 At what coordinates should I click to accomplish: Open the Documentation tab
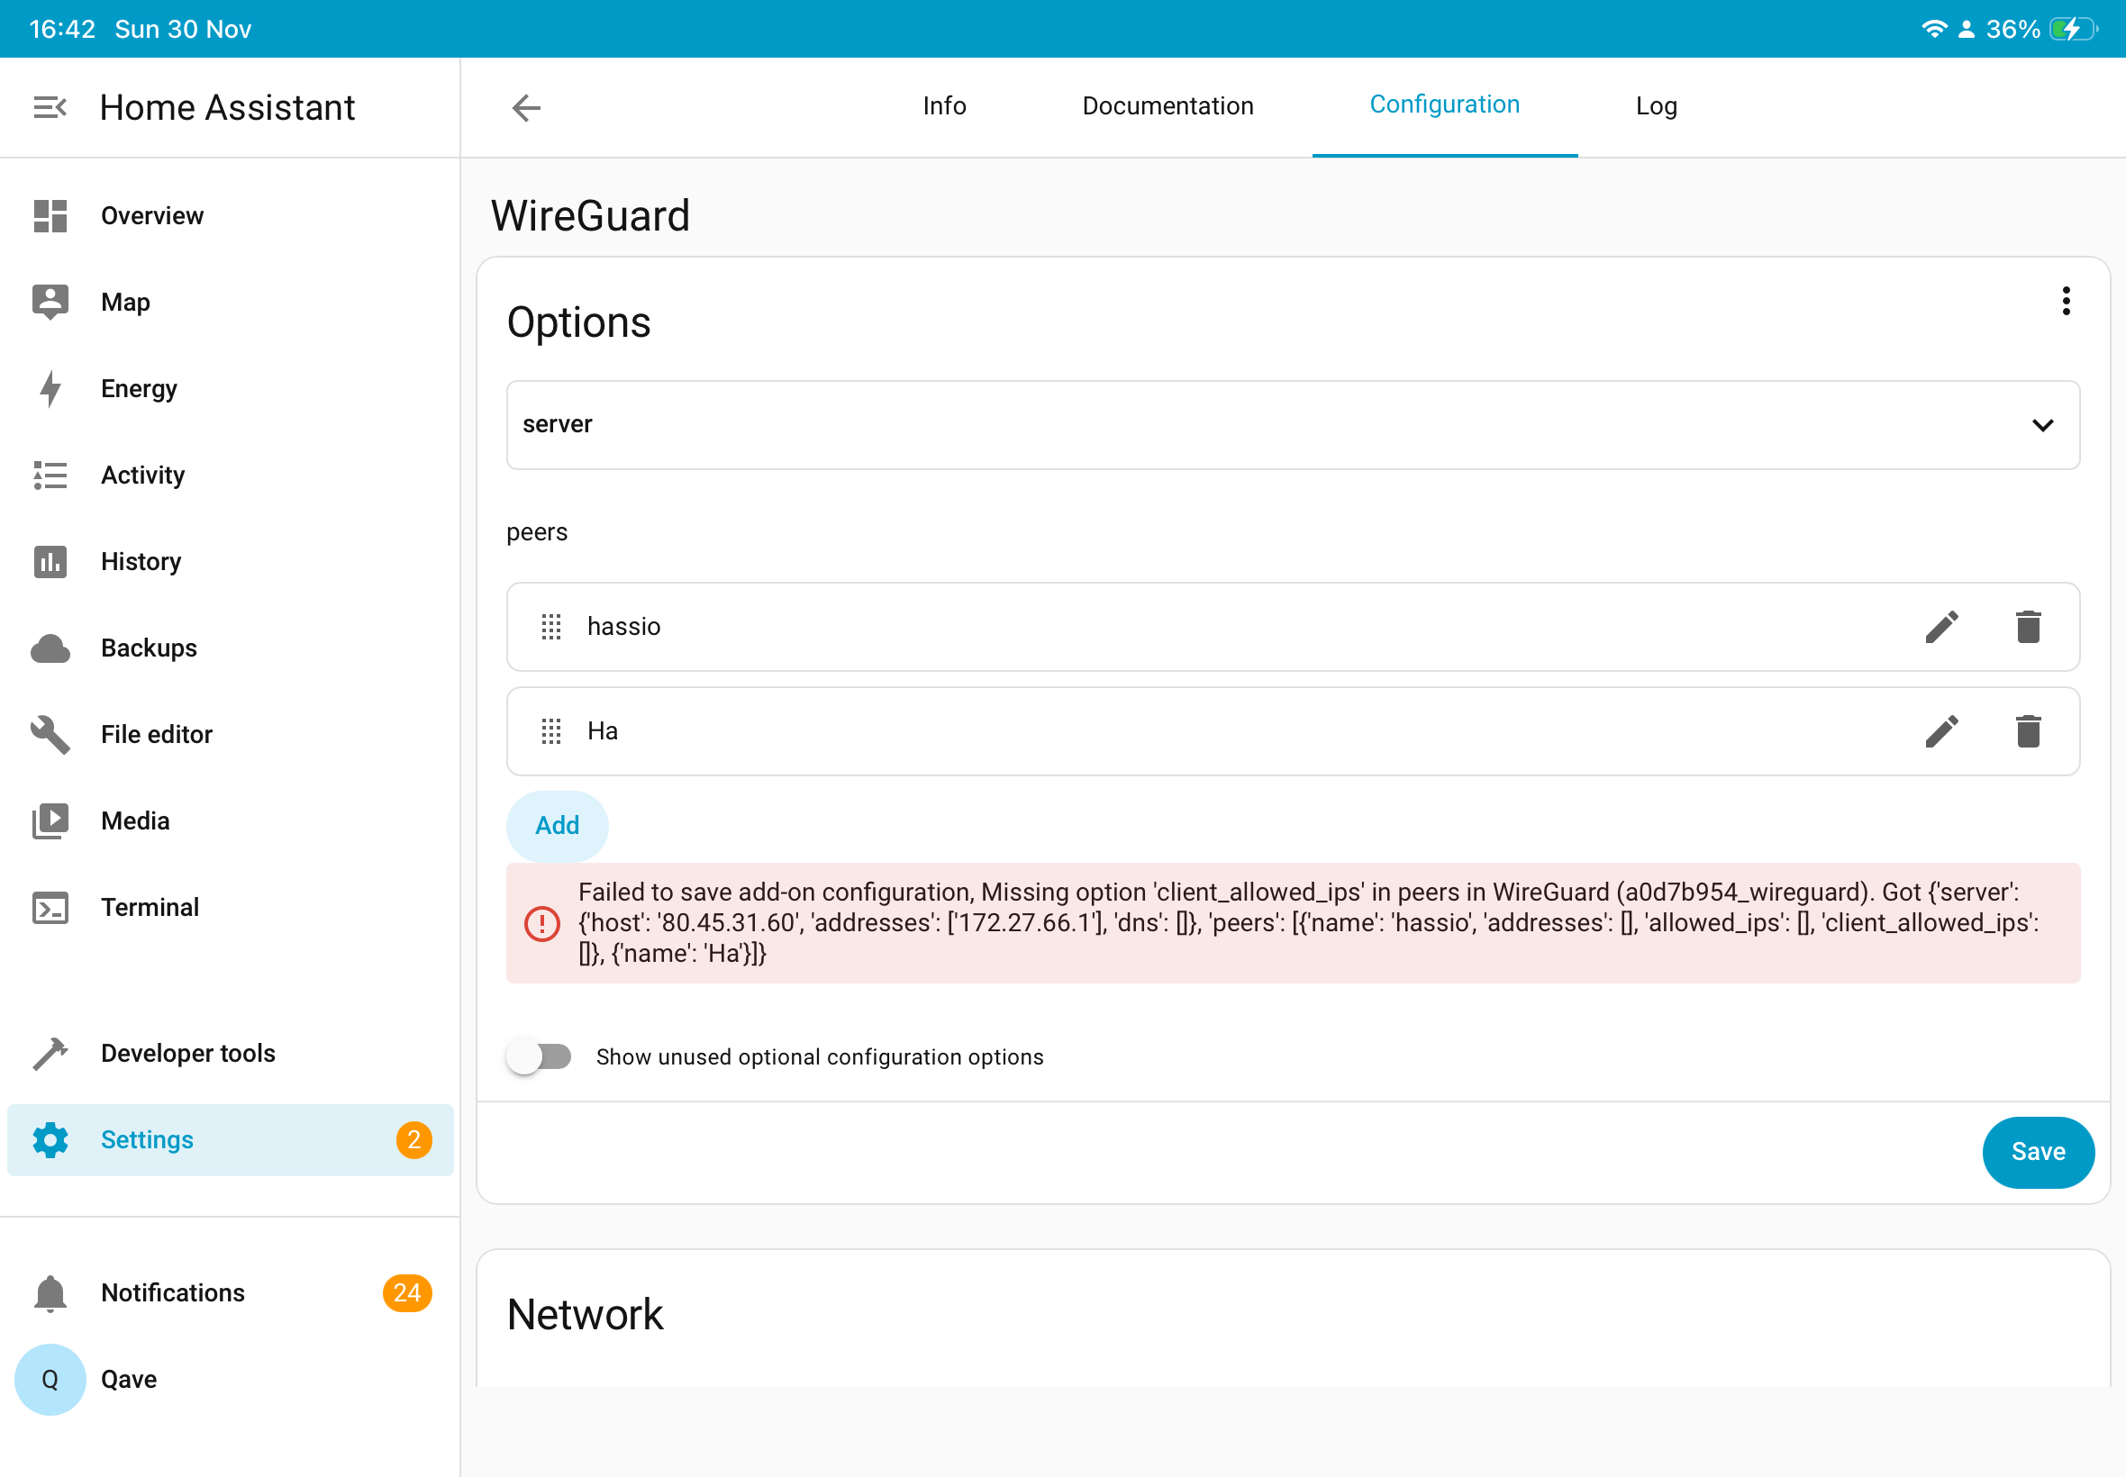click(x=1167, y=106)
